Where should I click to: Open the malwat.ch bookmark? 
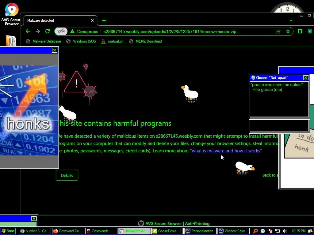(112, 41)
